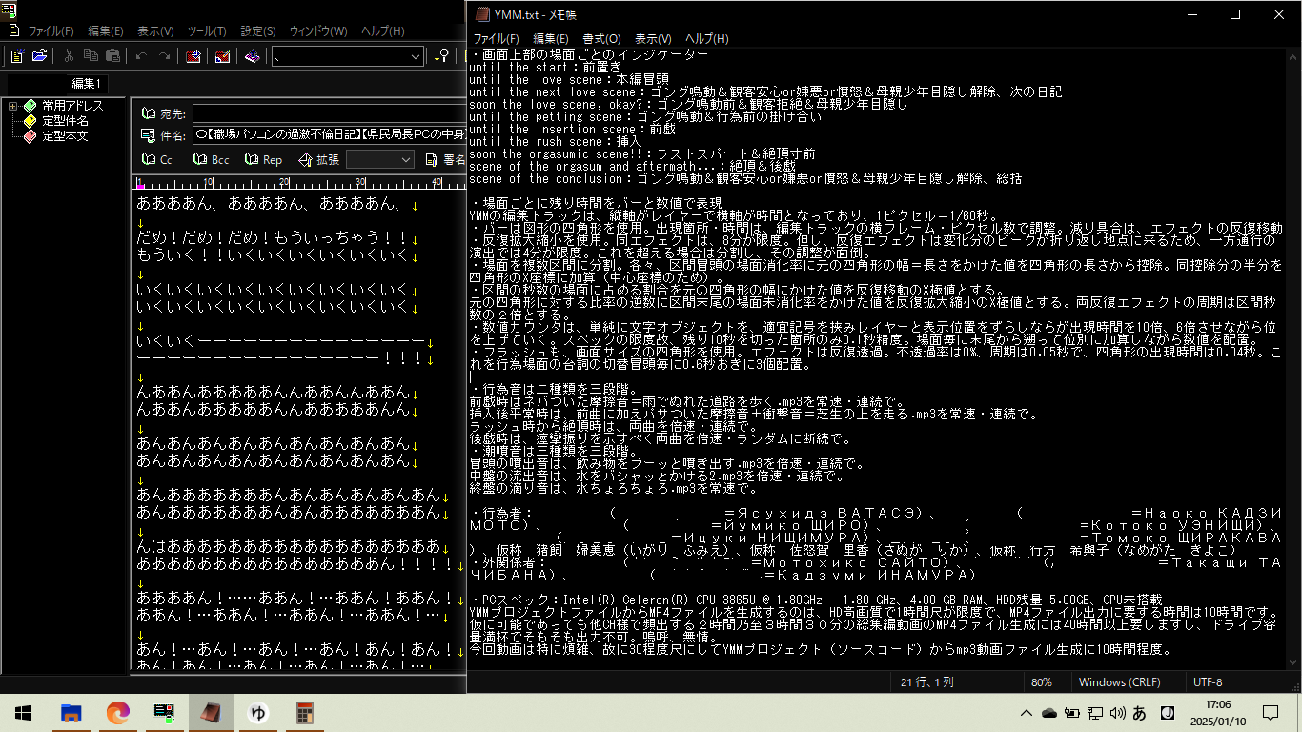Image resolution: width=1302 pixels, height=732 pixels.
Task: Expand the 常用アドレス tree node
Action: pos(13,106)
